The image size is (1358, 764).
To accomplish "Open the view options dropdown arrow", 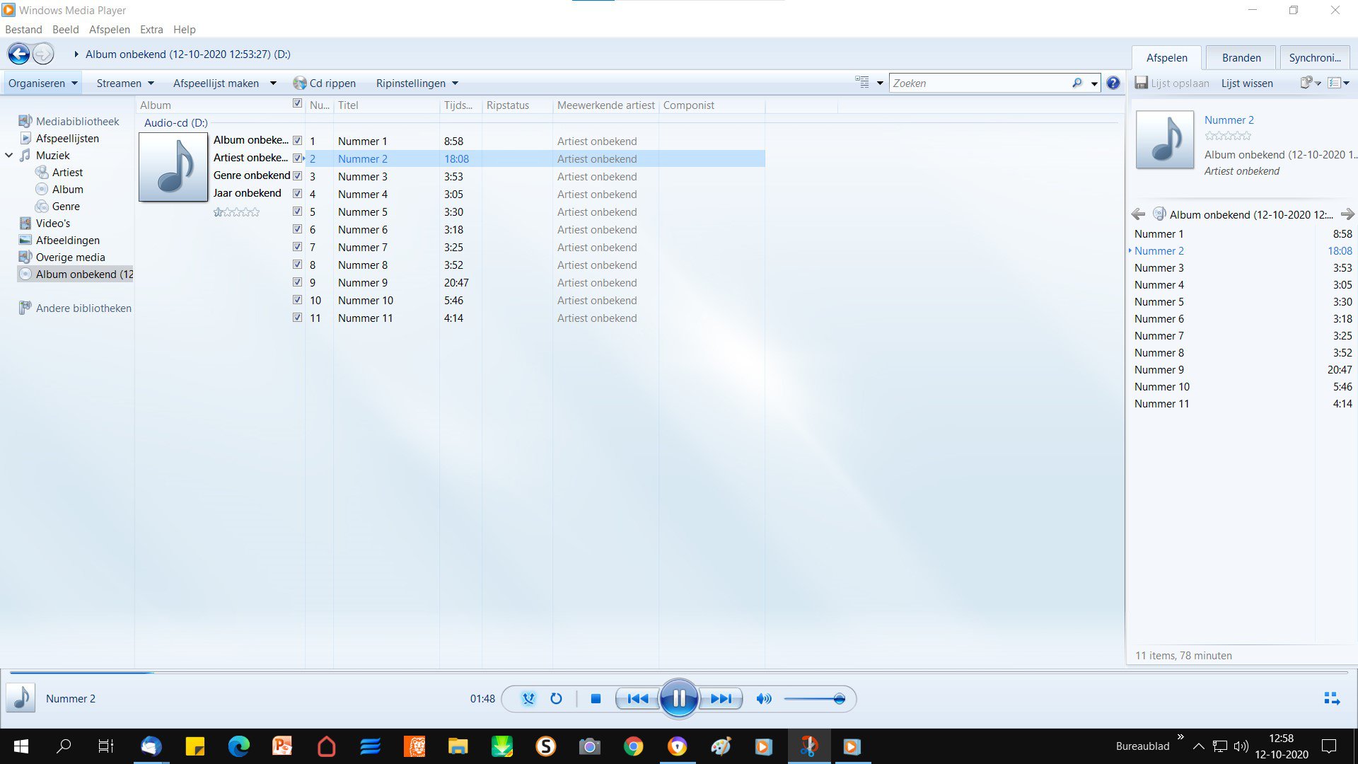I will [880, 83].
